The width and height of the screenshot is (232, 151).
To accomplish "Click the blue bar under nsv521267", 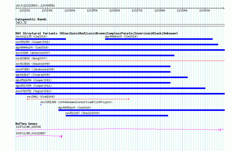I will click(x=117, y=116).
